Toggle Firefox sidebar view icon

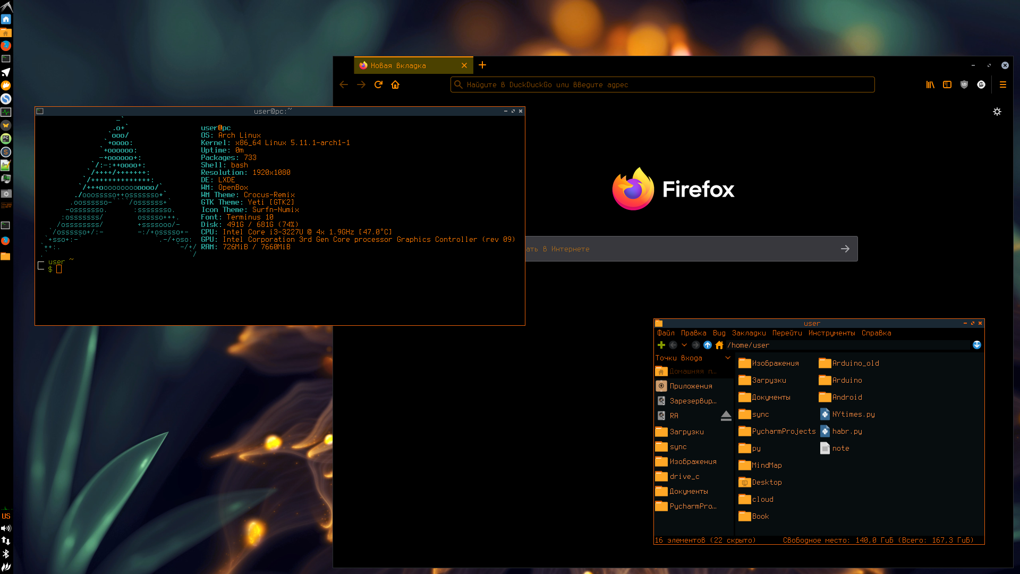point(947,85)
